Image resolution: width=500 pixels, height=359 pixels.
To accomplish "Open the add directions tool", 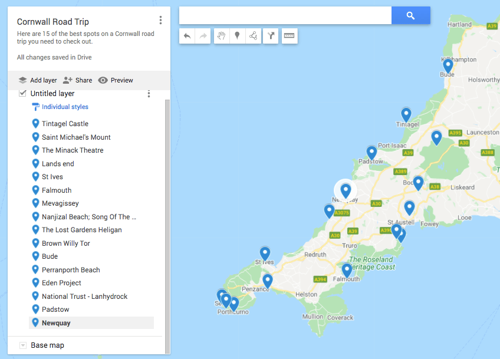I will 271,36.
